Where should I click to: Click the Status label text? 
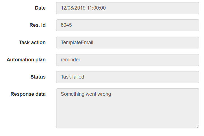point(38,77)
